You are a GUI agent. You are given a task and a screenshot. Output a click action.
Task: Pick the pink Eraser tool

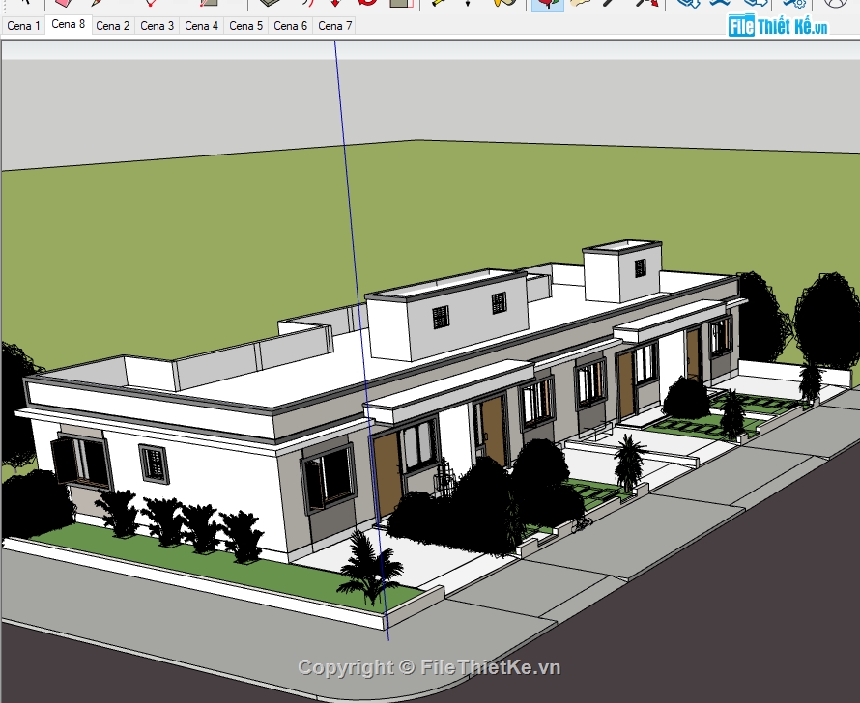65,3
